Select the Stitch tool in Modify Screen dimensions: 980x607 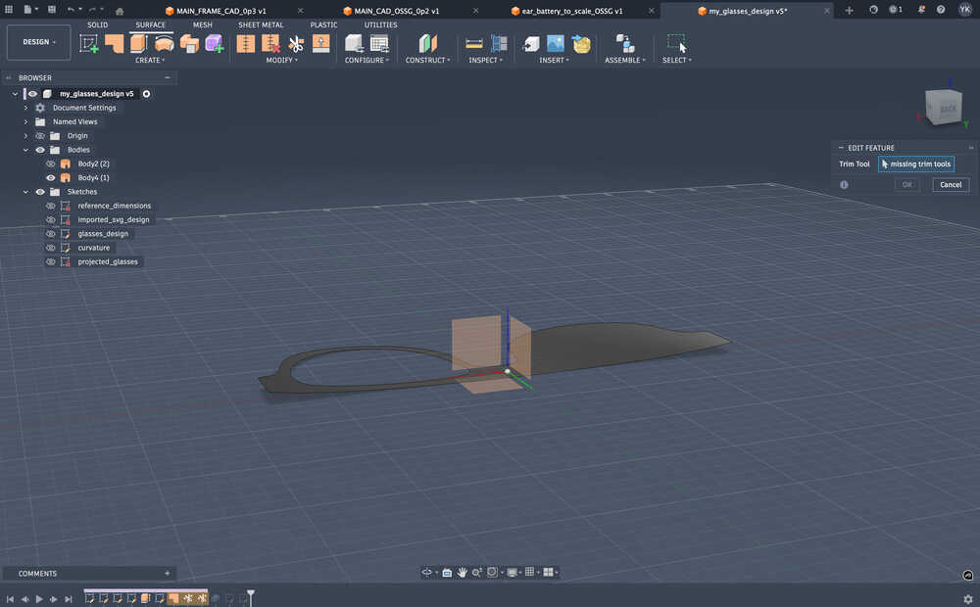246,44
